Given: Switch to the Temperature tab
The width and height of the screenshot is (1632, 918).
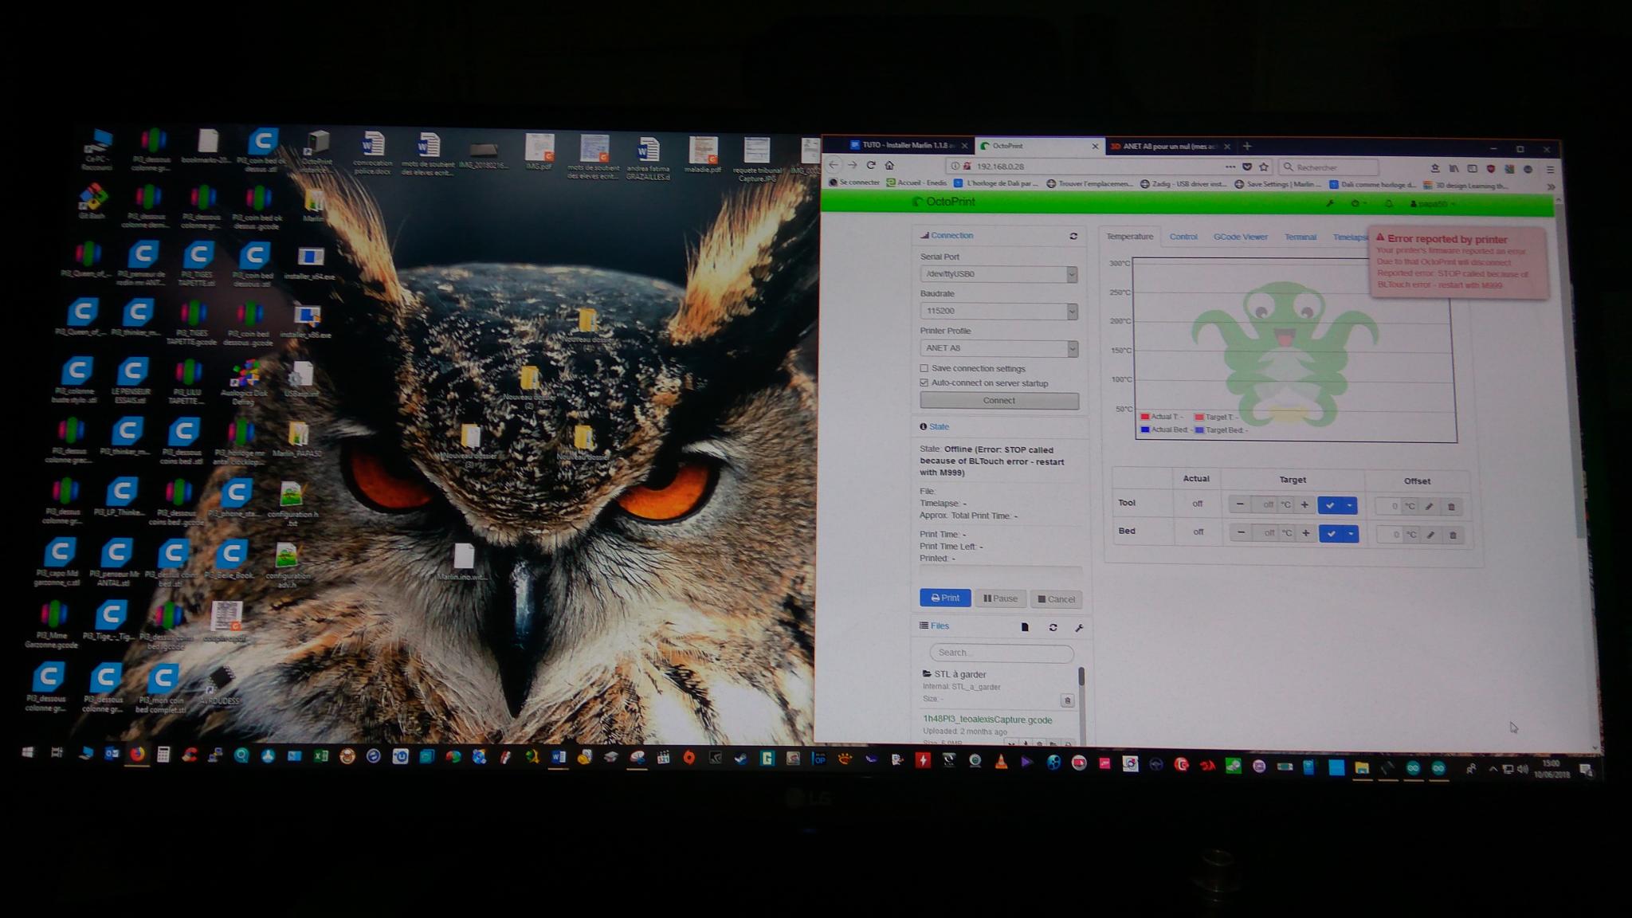Looking at the screenshot, I should click(x=1129, y=237).
